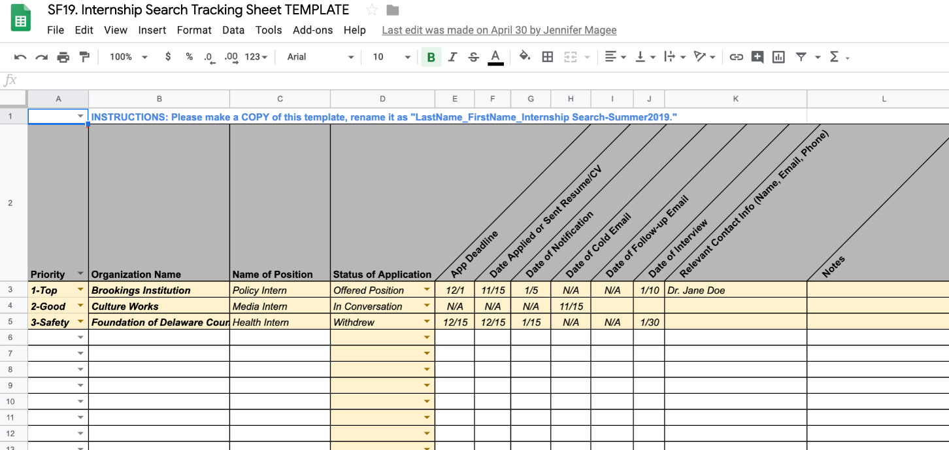949x450 pixels.
Task: Open the zoom level 100% dropdown
Action: point(128,57)
